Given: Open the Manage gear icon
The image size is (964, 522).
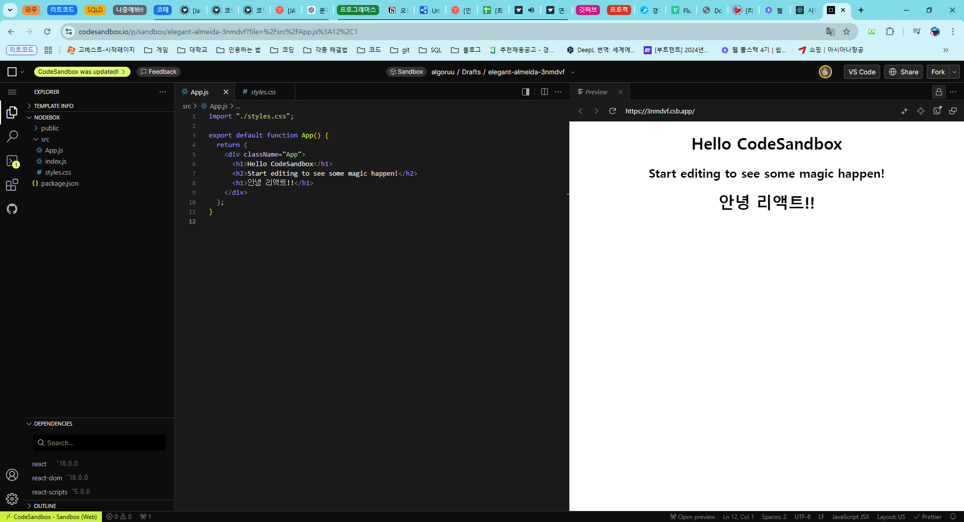Looking at the screenshot, I should [12, 498].
